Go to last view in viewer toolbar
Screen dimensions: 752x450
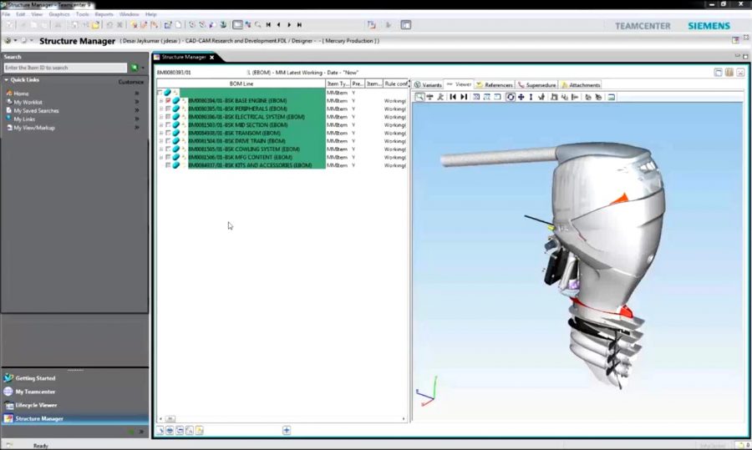(464, 98)
